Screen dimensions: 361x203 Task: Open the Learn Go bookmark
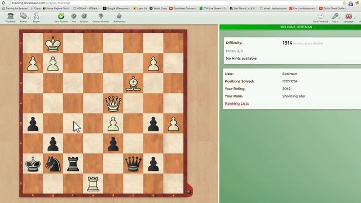(140, 8)
